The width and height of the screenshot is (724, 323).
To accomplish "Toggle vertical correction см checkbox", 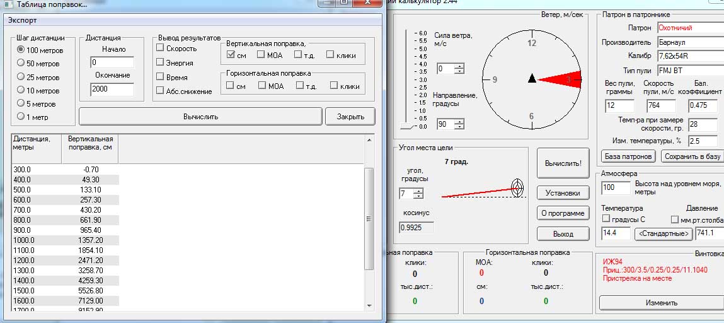I will pos(231,55).
